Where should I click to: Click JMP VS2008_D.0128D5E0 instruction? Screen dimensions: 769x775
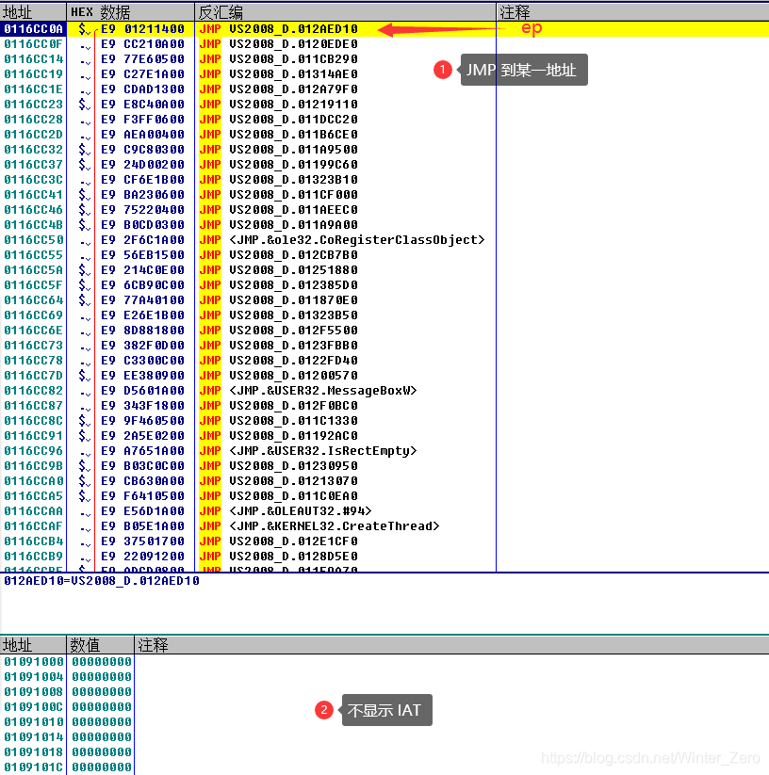[x=278, y=557]
